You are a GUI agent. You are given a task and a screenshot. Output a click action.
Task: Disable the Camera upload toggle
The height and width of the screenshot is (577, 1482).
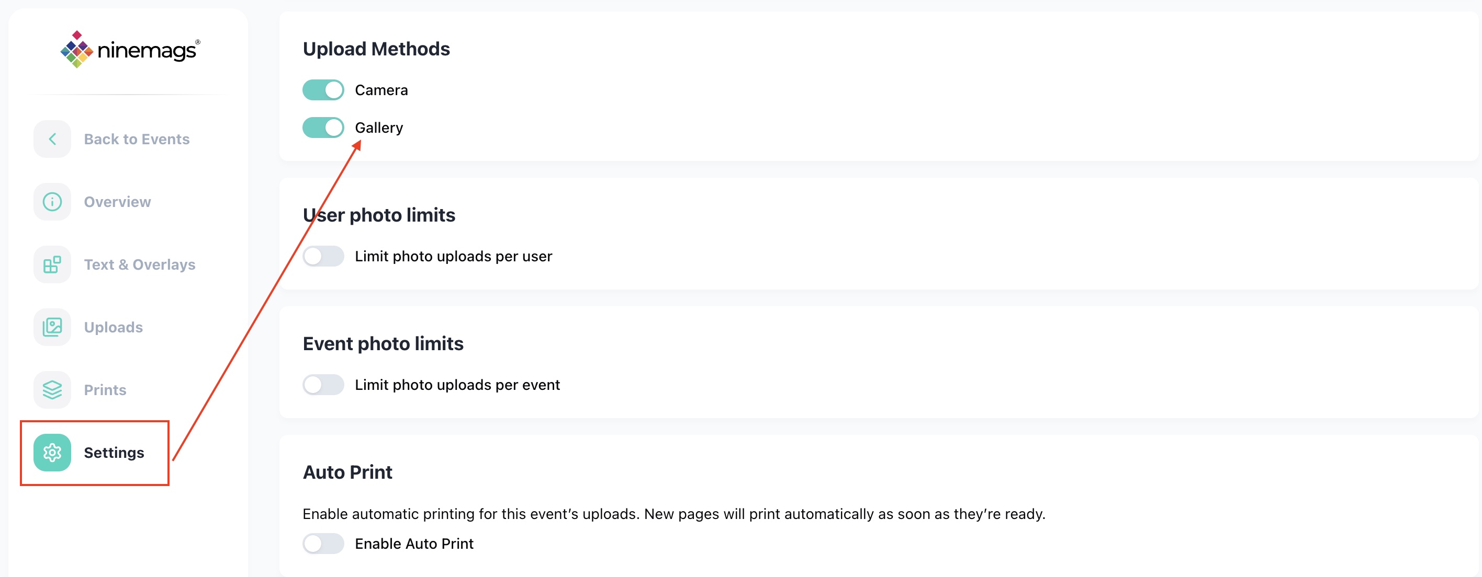(x=323, y=90)
